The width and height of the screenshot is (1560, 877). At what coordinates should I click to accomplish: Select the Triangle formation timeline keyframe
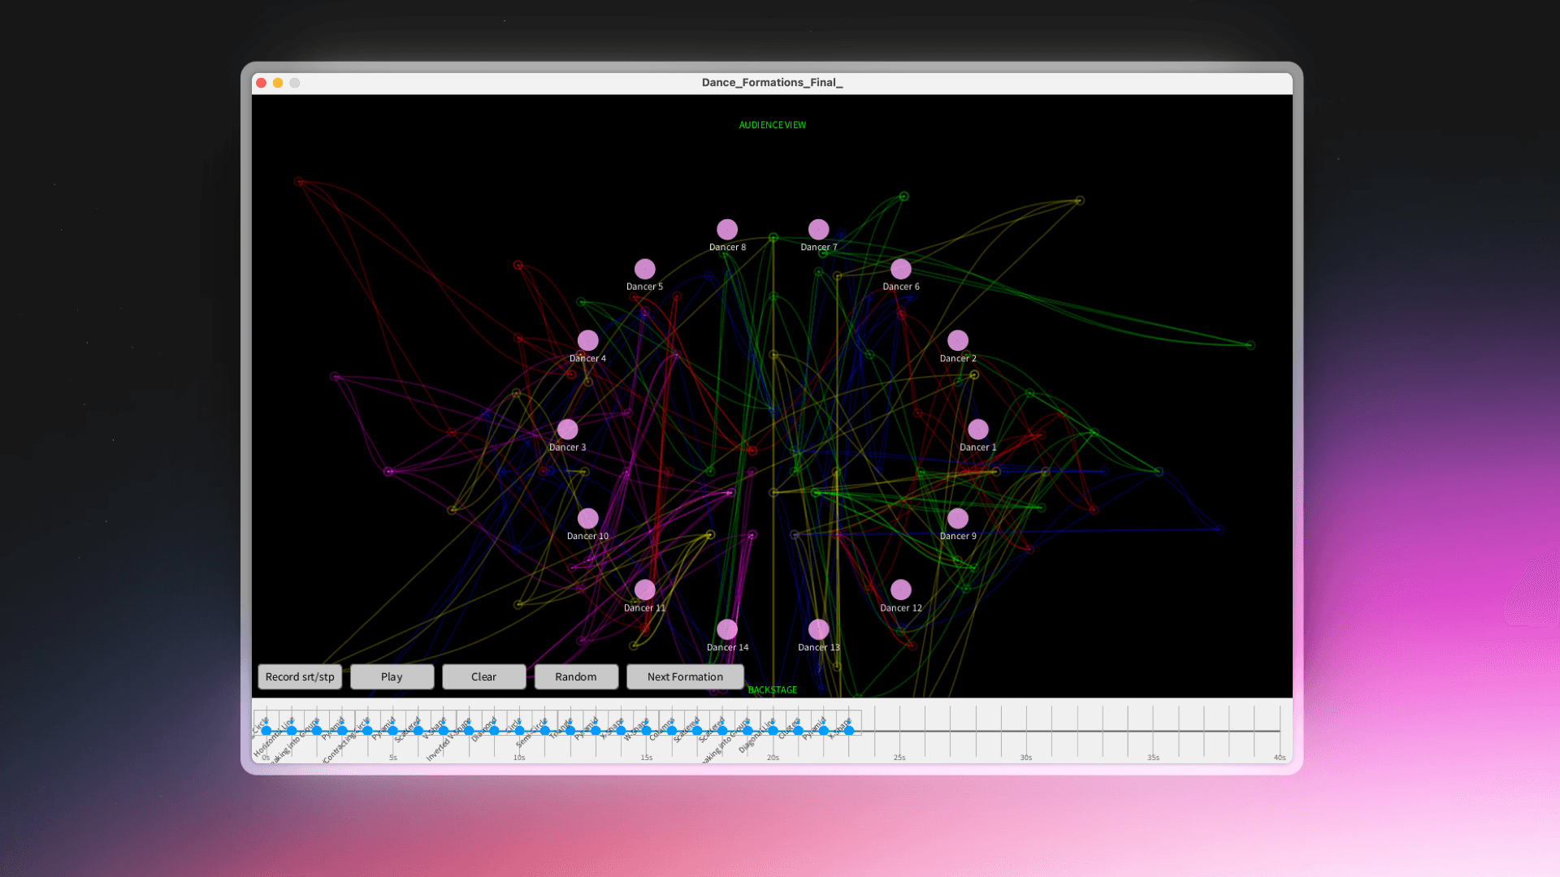click(x=570, y=730)
